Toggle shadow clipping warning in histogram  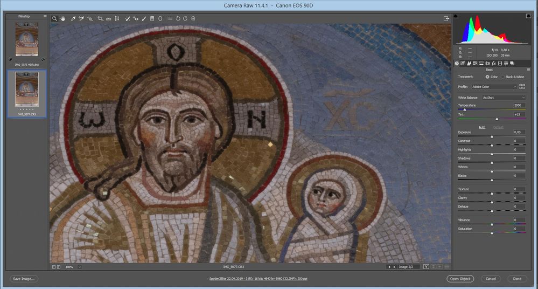[x=456, y=16]
